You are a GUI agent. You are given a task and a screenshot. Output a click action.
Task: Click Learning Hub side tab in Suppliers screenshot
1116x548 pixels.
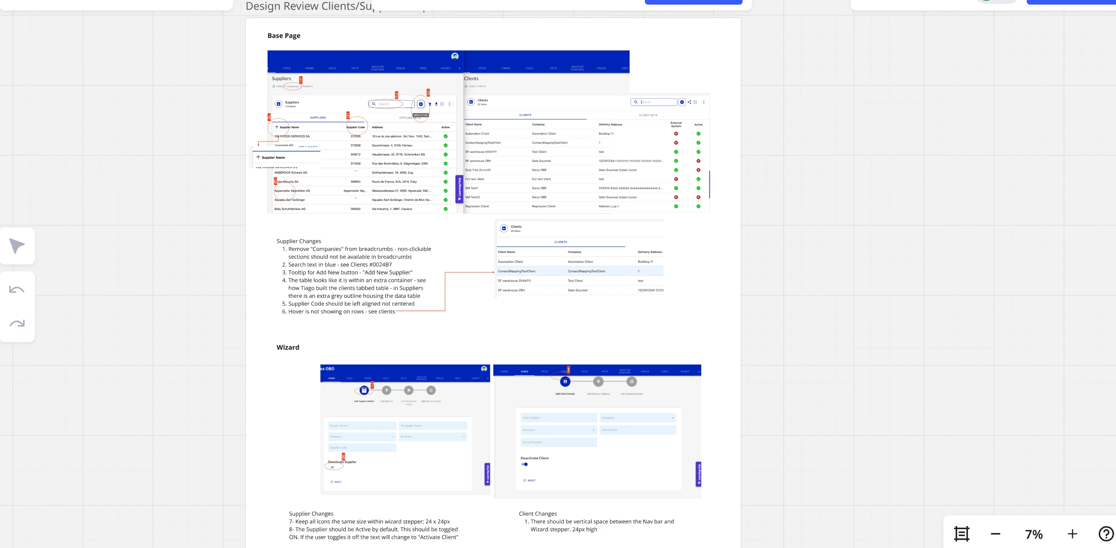coord(459,189)
